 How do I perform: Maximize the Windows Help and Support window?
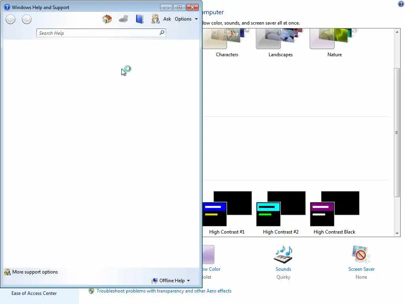[179, 7]
